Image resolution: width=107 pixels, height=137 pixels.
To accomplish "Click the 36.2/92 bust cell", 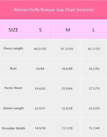I will 94,69.
